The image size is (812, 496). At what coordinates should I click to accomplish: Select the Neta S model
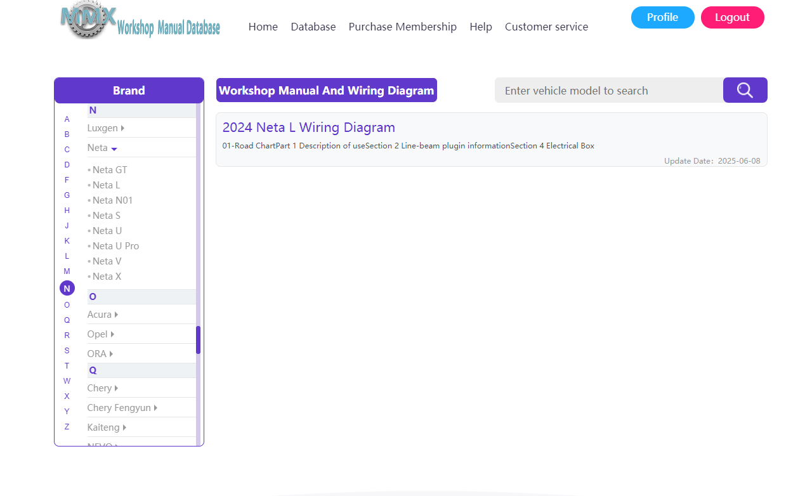(x=107, y=216)
